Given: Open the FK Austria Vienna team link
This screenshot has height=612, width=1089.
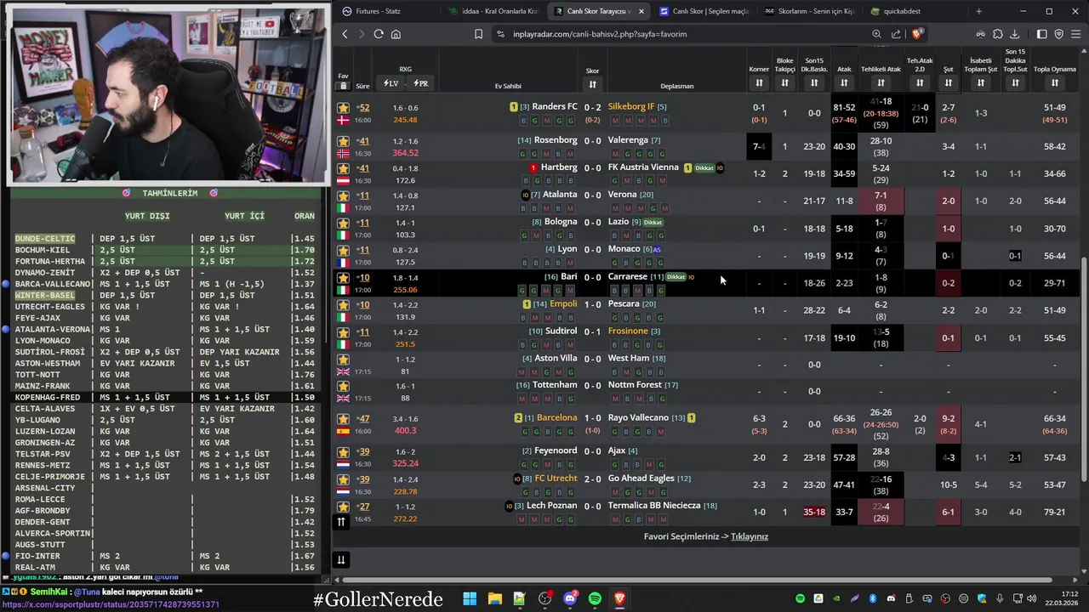Looking at the screenshot, I should pyautogui.click(x=643, y=167).
